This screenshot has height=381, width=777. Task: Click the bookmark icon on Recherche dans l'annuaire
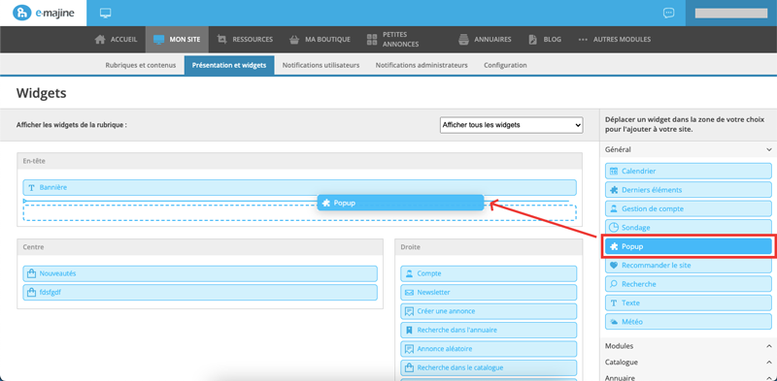409,330
